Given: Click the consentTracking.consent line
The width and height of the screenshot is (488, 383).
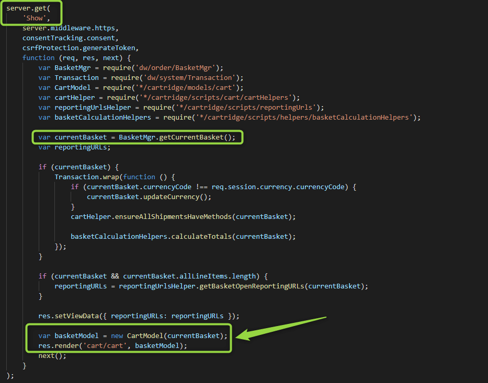Looking at the screenshot, I should tap(70, 38).
